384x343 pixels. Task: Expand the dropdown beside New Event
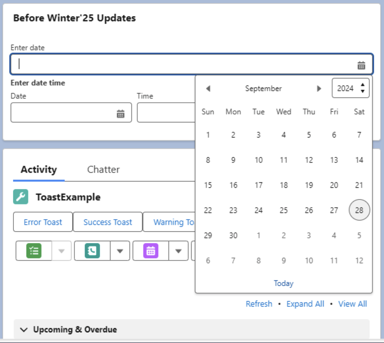[x=178, y=251]
